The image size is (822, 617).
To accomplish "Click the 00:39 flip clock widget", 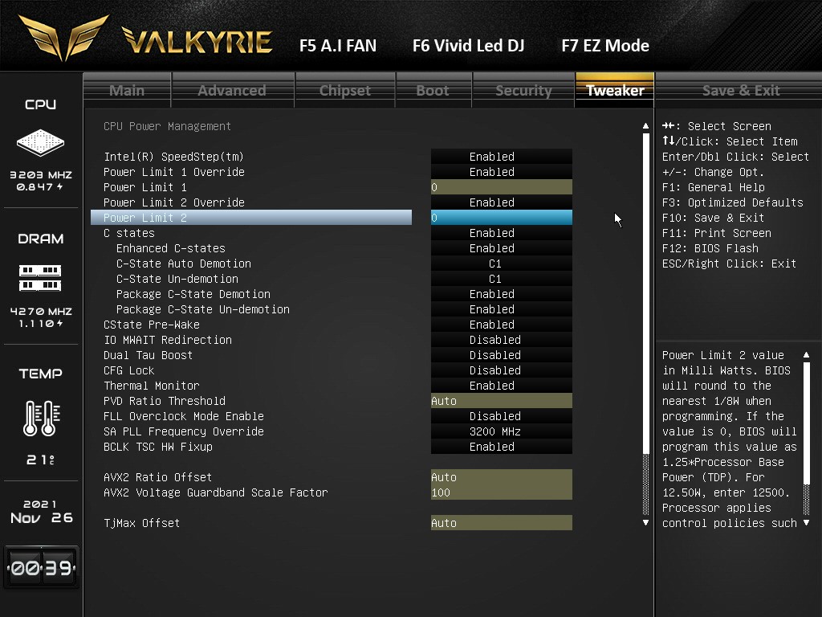I will [42, 568].
